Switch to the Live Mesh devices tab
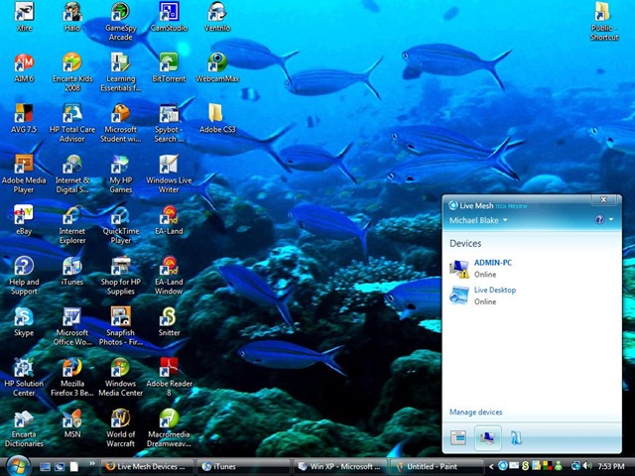 487,437
